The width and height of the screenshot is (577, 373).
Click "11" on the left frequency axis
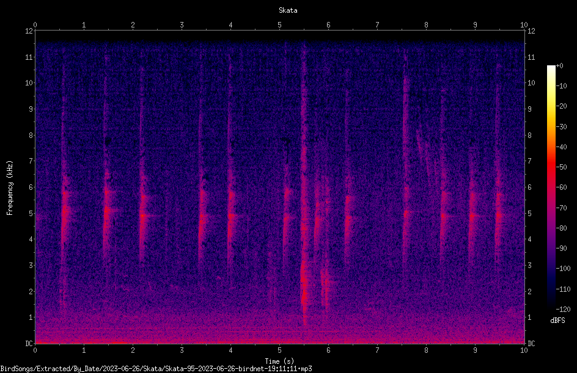click(x=29, y=57)
